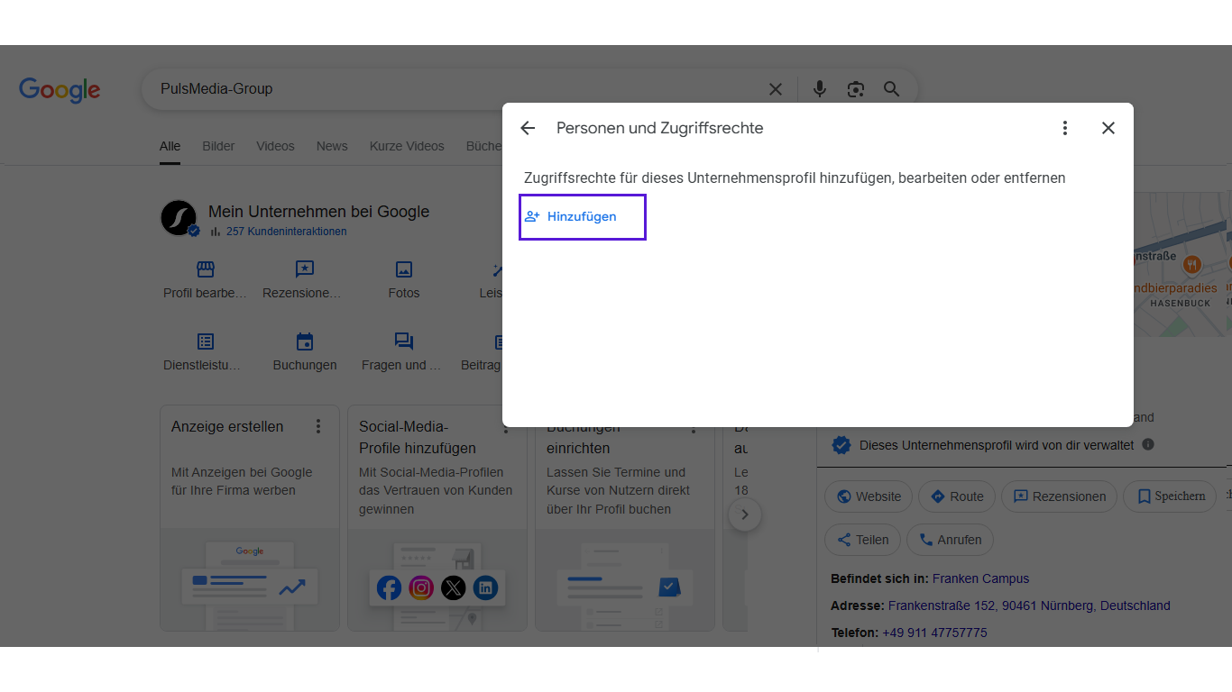Click the phone number +49 911 47757775
This screenshot has width=1232, height=692.
tap(934, 633)
